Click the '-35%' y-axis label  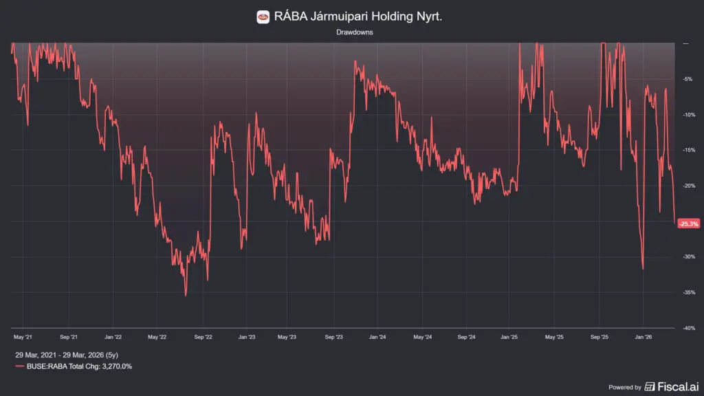tap(689, 292)
